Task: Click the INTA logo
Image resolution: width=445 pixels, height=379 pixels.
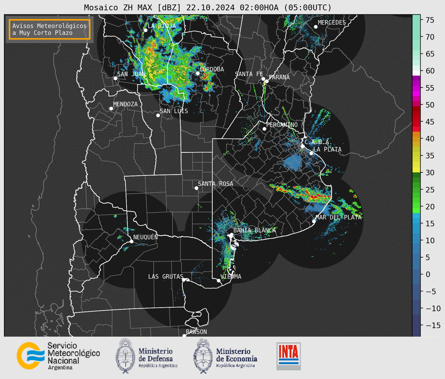Action: pos(289,356)
